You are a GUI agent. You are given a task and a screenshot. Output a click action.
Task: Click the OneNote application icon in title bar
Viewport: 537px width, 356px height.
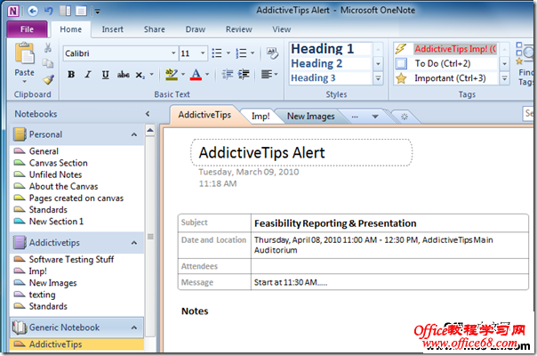(x=13, y=11)
